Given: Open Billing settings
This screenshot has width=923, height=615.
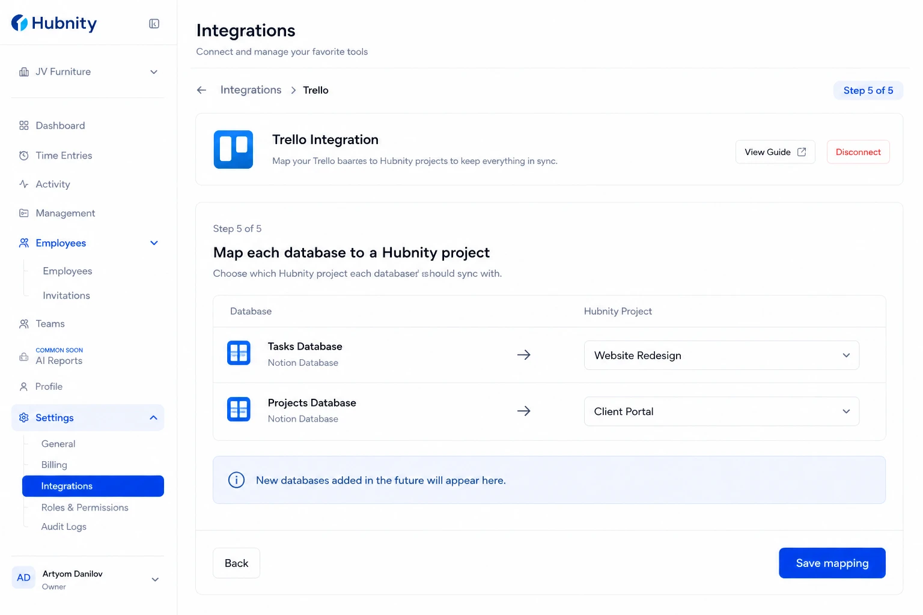Looking at the screenshot, I should pos(54,465).
